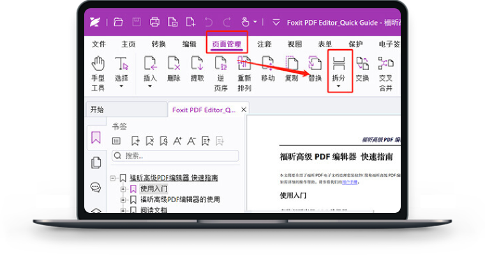
Task: Collapse the 福昕高级PDF编辑器 快速指南 bookmark tree
Action: (x=114, y=178)
